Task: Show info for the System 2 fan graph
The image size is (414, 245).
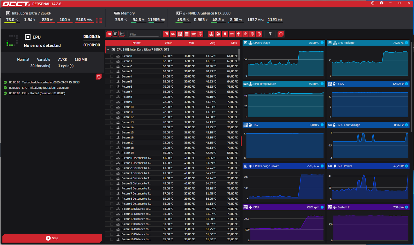Action: tap(406, 207)
